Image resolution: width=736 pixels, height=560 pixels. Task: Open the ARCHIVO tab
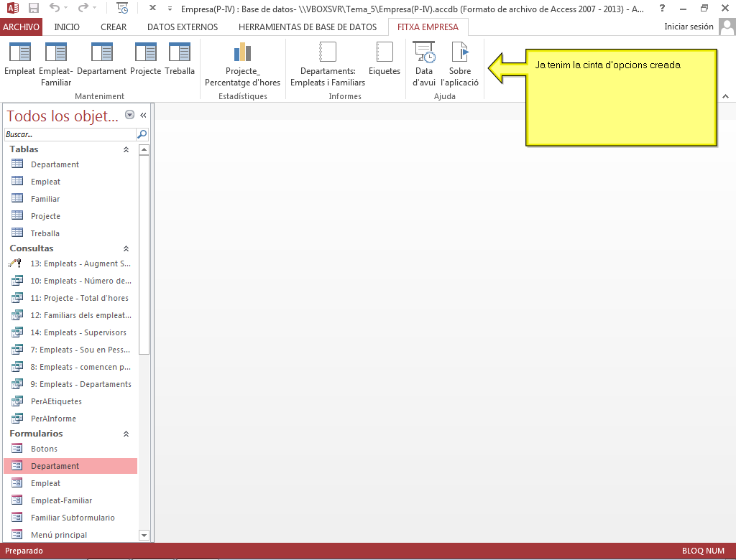[21, 27]
